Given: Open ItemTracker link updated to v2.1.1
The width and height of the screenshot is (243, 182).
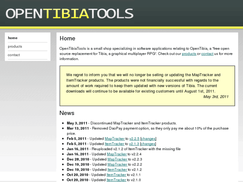Looking at the screenshot, I should (x=116, y=175).
